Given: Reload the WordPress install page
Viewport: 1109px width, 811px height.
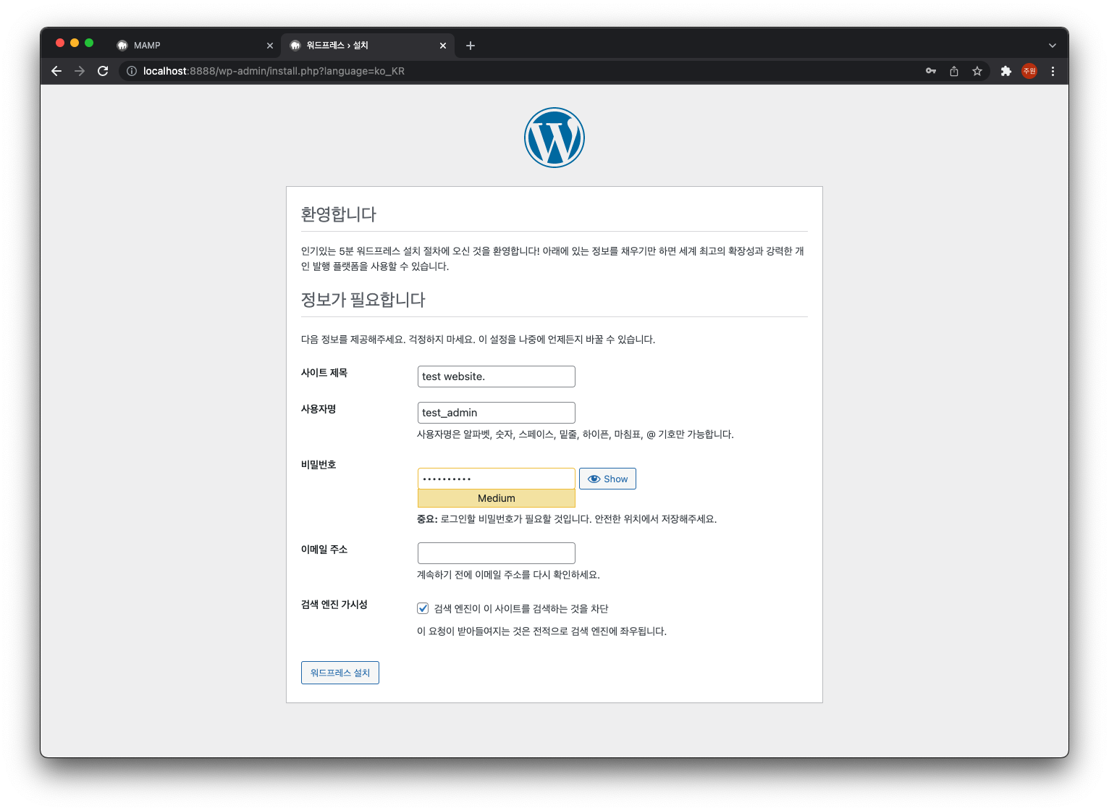Looking at the screenshot, I should click(x=103, y=71).
